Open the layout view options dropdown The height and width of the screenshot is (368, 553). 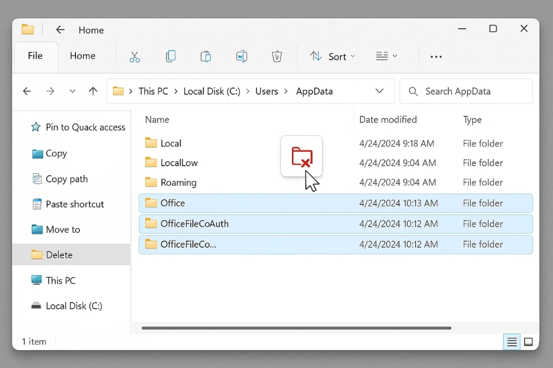[387, 56]
